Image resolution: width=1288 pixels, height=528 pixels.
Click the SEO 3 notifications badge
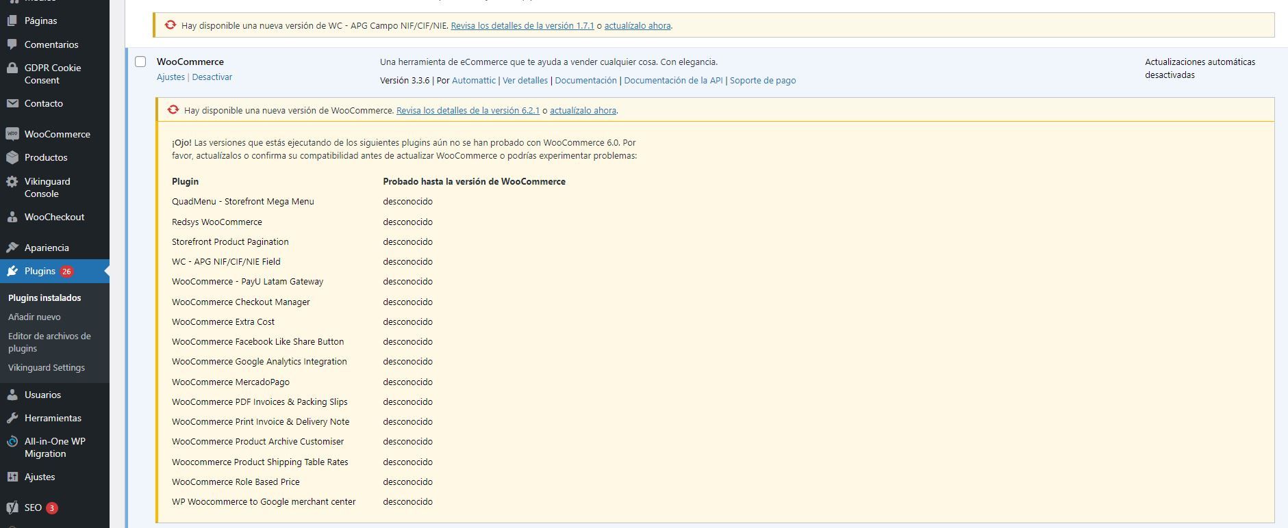(x=51, y=508)
